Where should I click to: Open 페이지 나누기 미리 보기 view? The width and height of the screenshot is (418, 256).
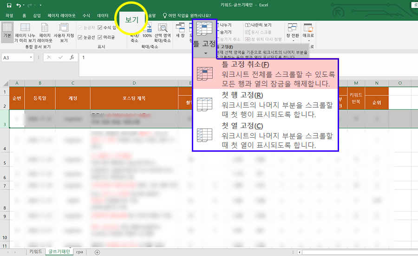tap(25, 33)
